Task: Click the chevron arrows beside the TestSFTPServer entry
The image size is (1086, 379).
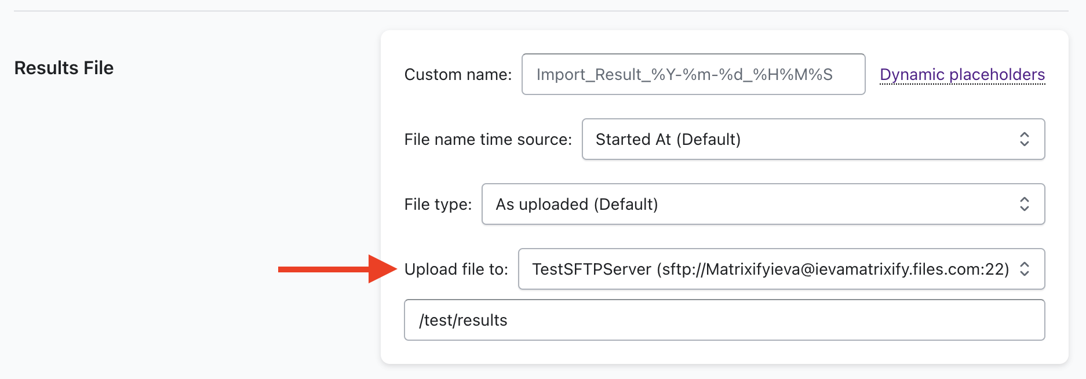Action: pyautogui.click(x=1024, y=269)
